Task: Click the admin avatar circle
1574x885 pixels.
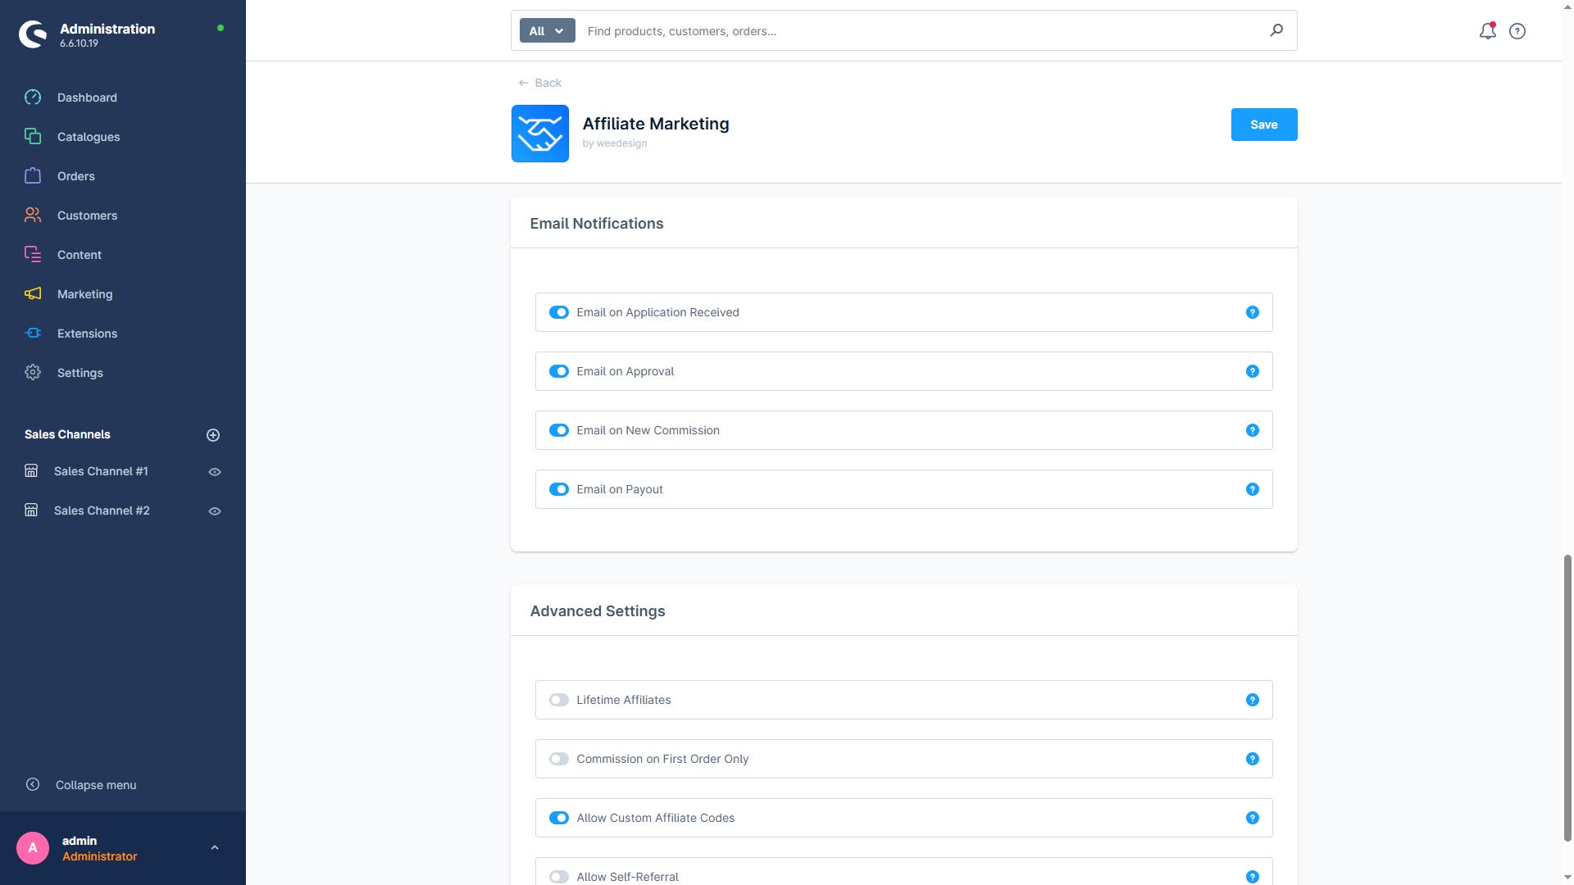Action: pyautogui.click(x=33, y=848)
